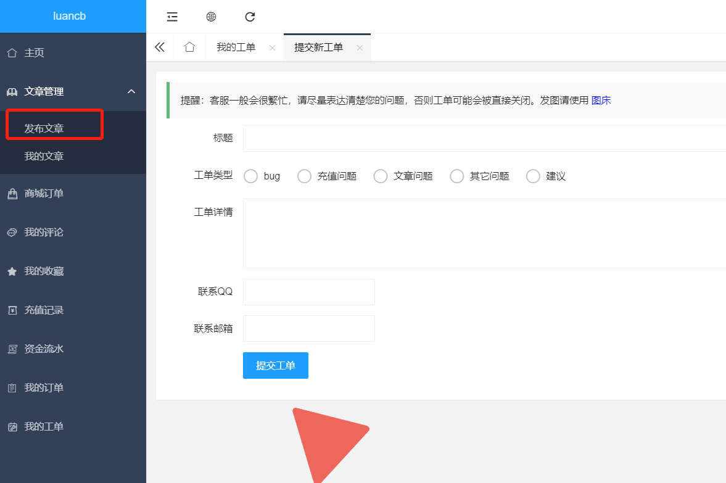Click the 标题 input field
Image resolution: width=726 pixels, height=483 pixels.
coord(484,138)
